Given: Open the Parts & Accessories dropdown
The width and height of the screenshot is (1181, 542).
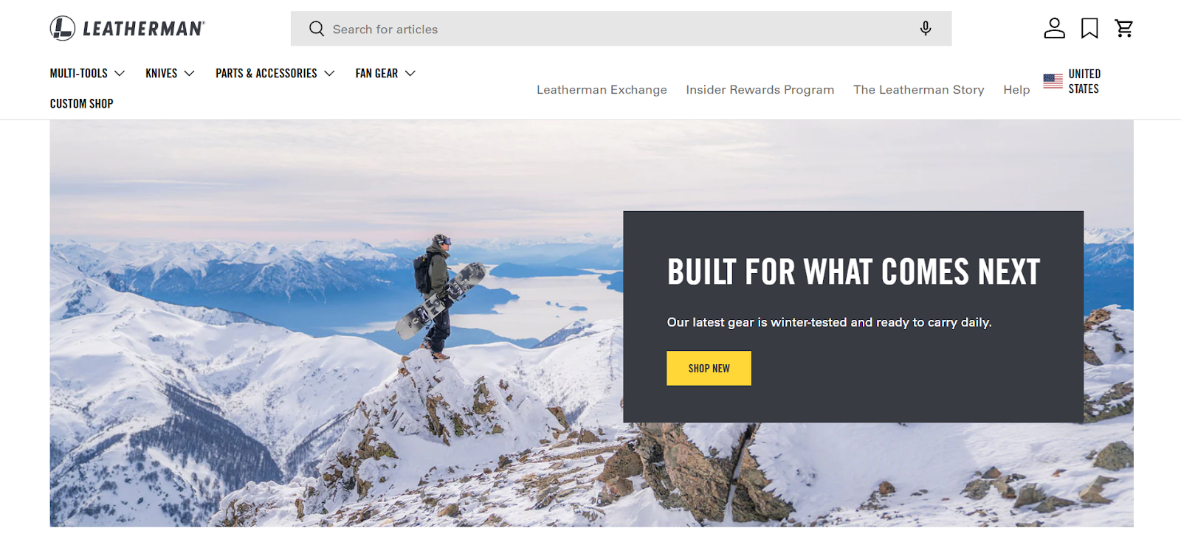Looking at the screenshot, I should [275, 73].
